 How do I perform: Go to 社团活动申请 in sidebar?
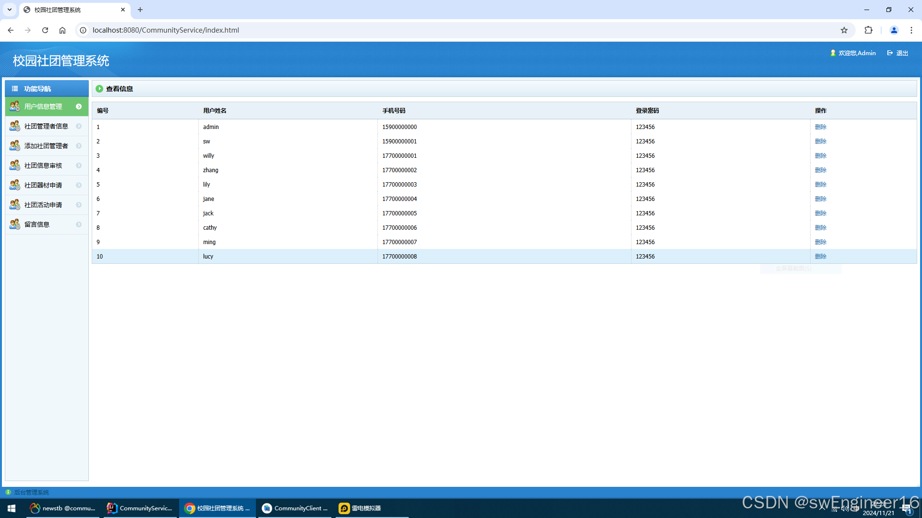pos(43,205)
